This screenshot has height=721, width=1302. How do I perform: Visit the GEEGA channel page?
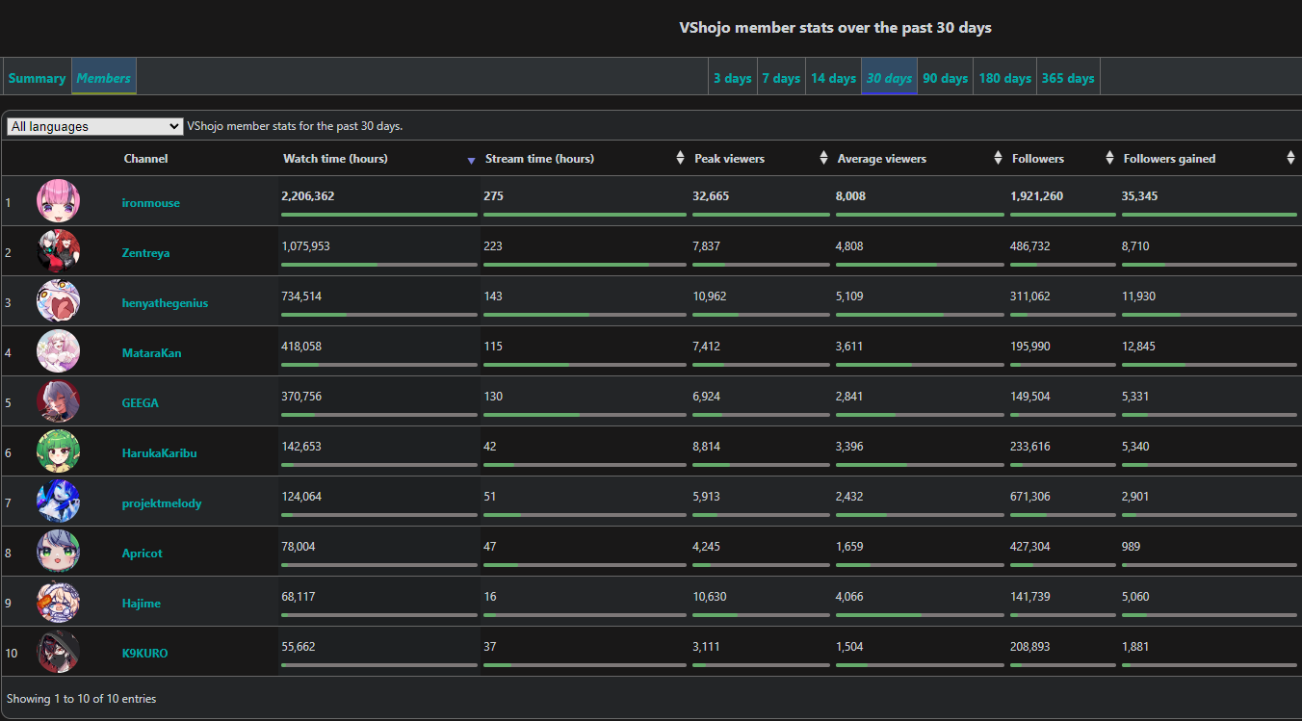pos(141,403)
